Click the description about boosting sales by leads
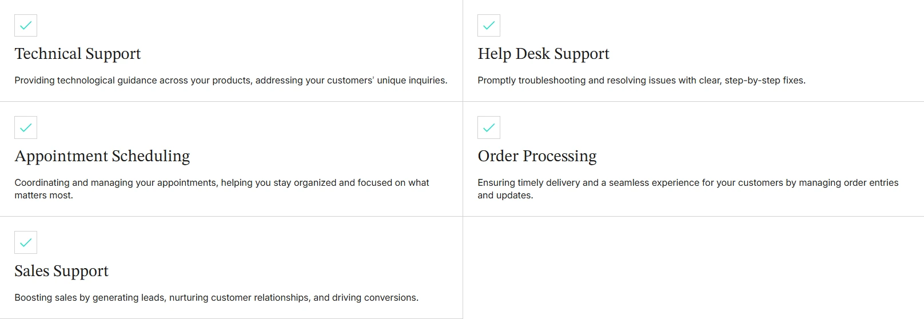The image size is (924, 319). point(217,298)
